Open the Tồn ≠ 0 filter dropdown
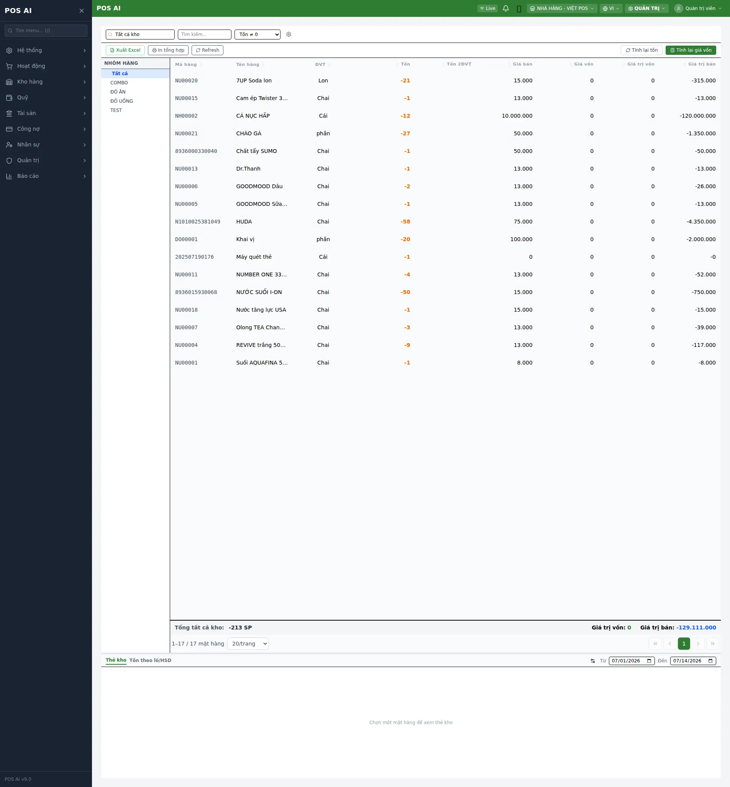The image size is (730, 787). (257, 35)
